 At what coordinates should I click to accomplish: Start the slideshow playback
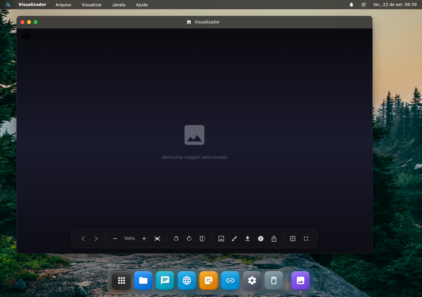tap(293, 239)
